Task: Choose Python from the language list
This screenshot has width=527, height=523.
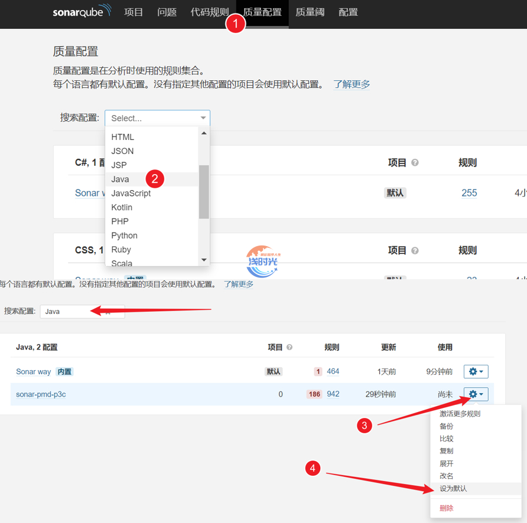Action: tap(124, 236)
